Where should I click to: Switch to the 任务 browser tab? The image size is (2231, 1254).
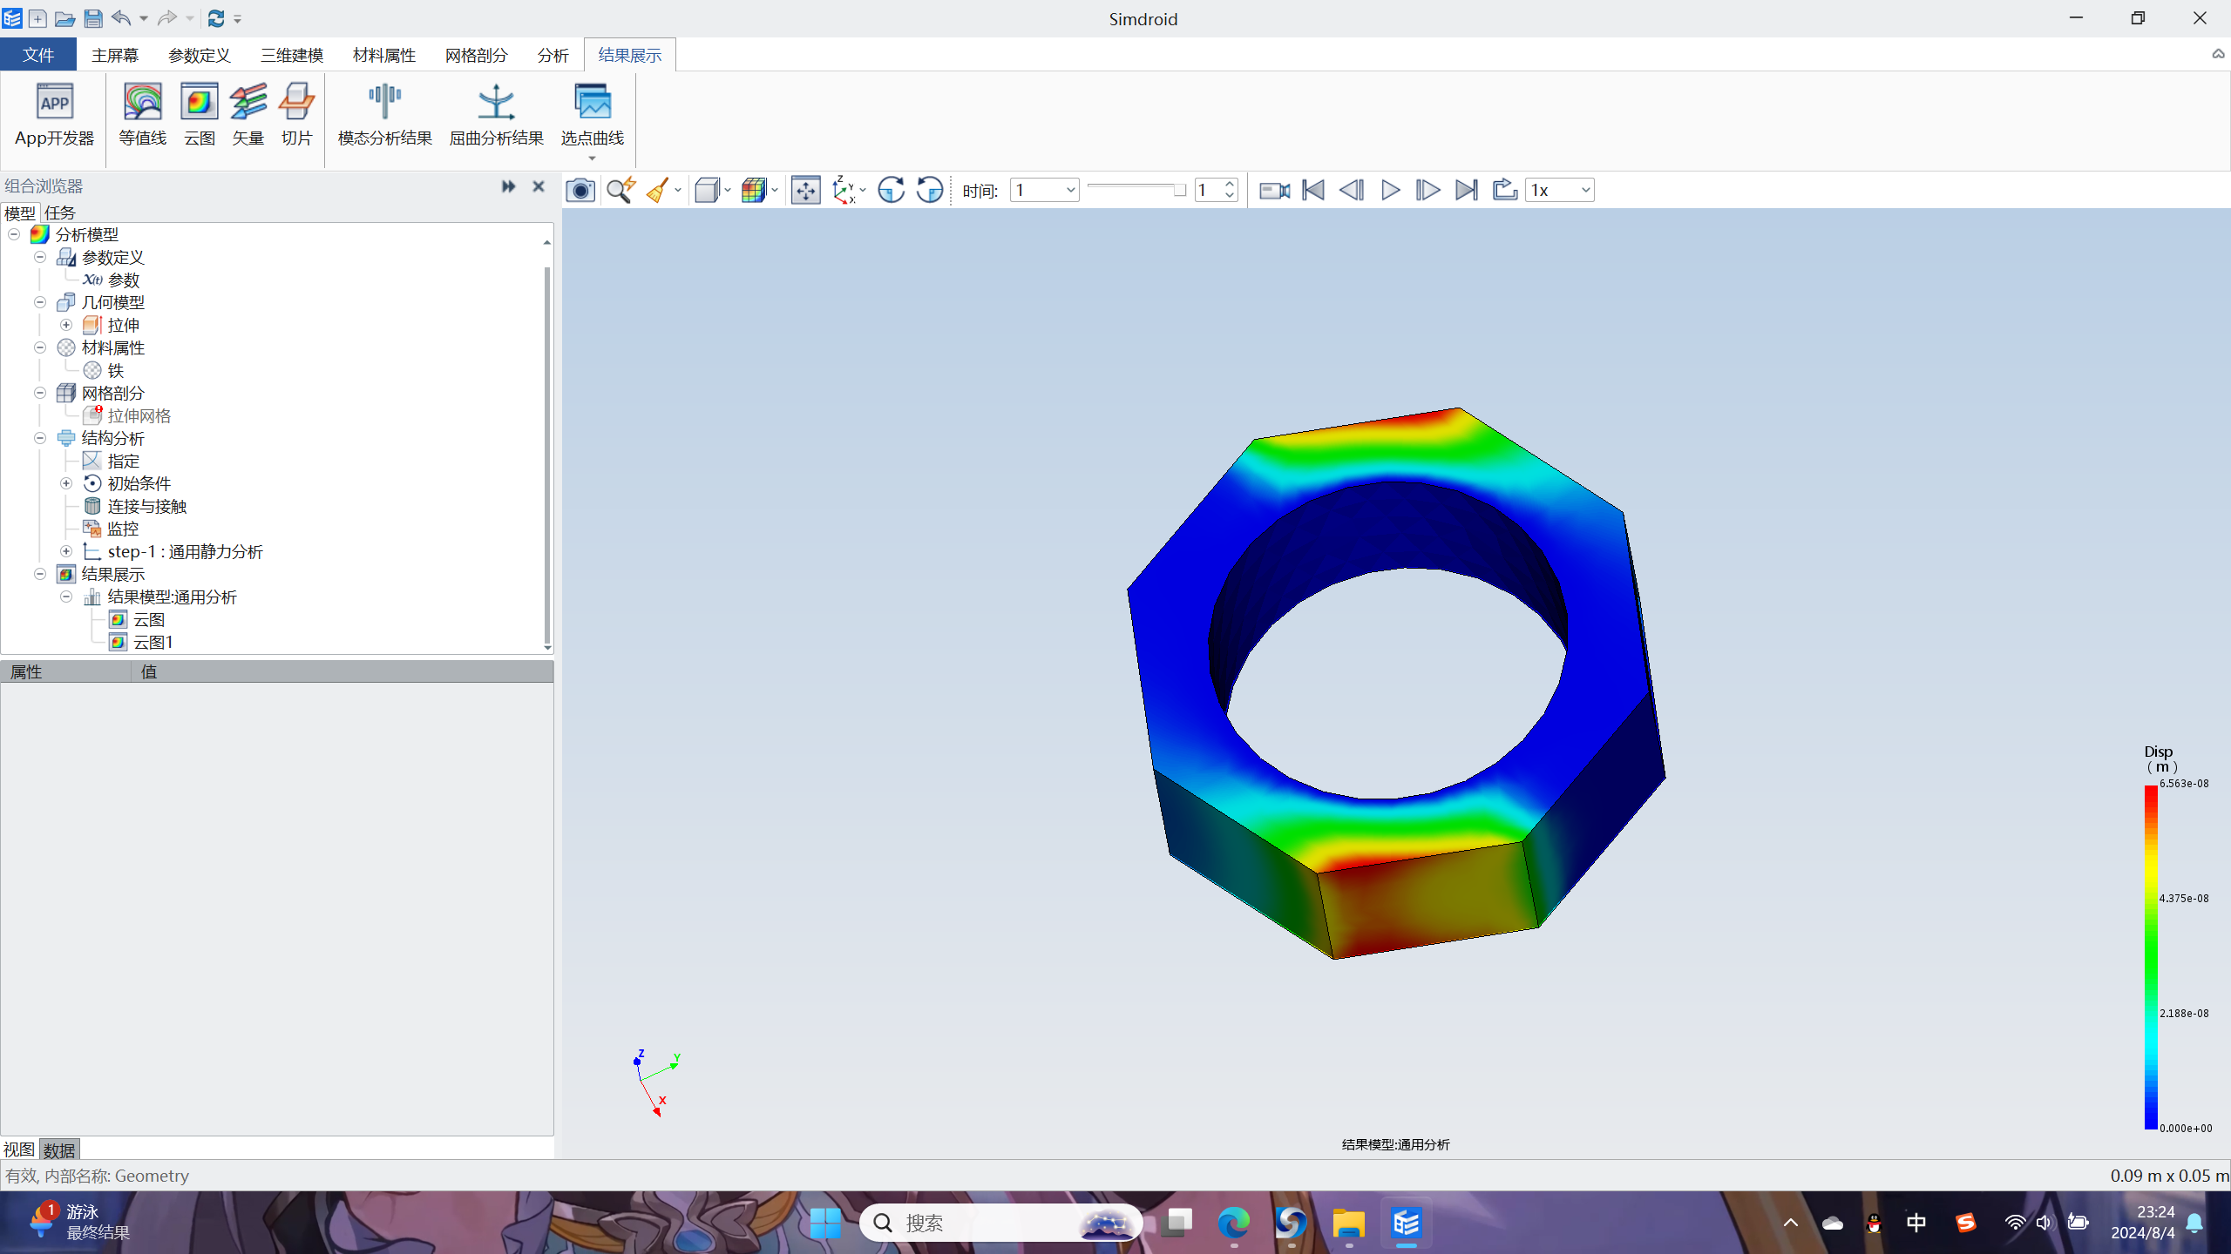click(x=60, y=212)
